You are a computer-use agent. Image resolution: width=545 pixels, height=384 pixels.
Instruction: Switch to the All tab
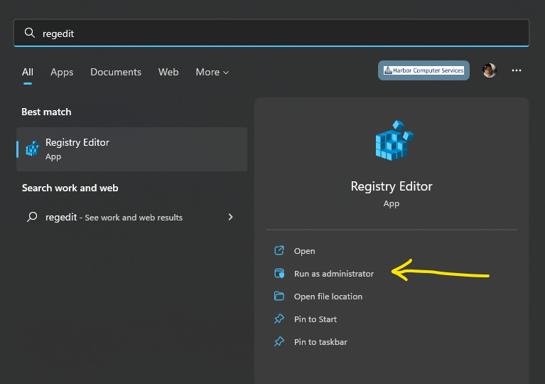click(28, 72)
